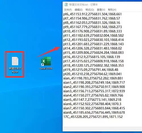
Task: Place cursor in the xian3 line
Action: 94,91
